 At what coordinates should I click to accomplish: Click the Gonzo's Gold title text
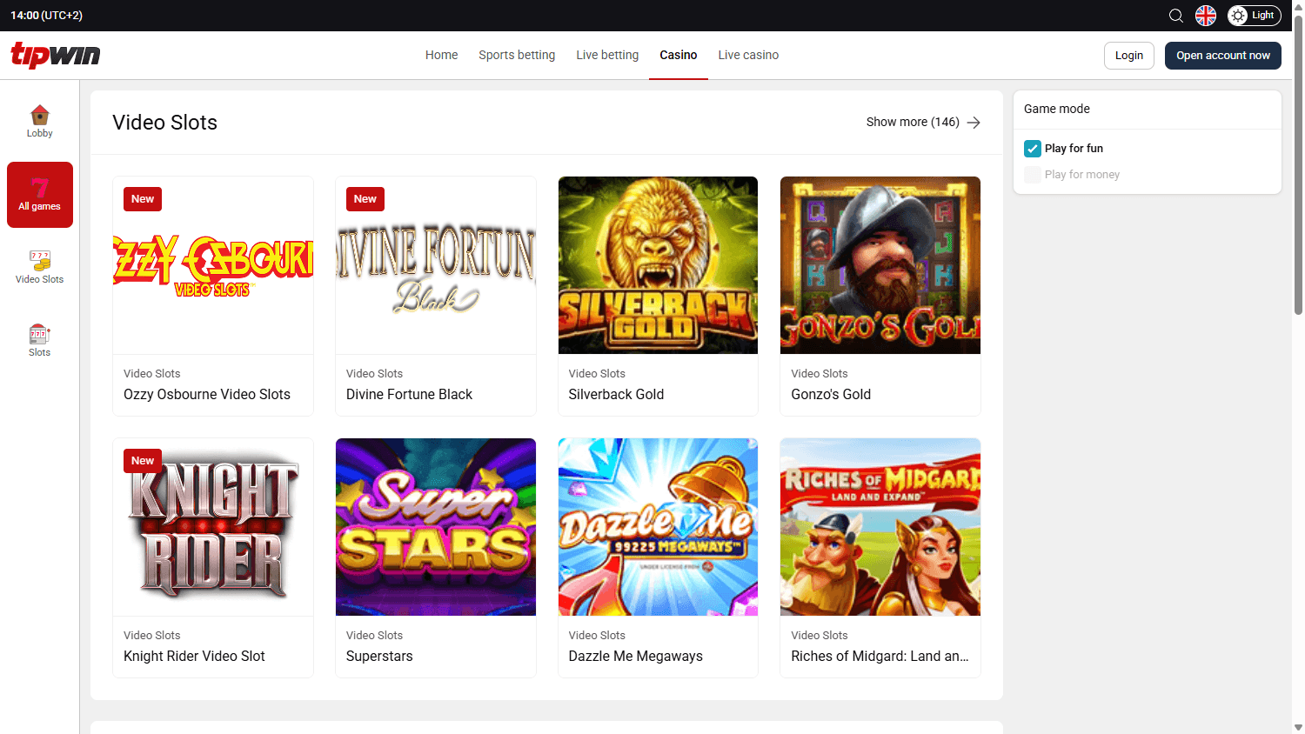[x=831, y=395]
